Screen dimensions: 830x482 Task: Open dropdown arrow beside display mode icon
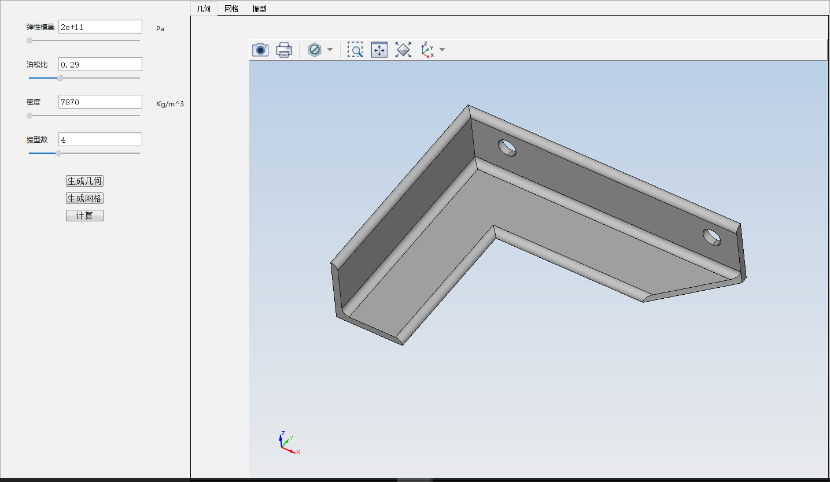tap(330, 50)
